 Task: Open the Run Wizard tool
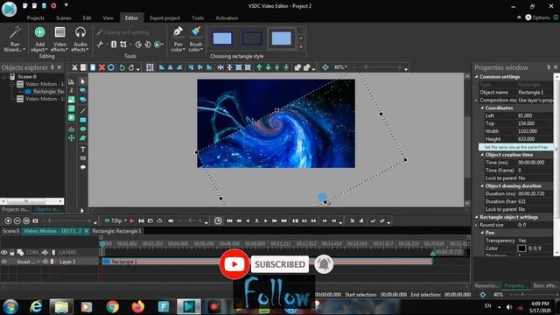click(14, 39)
